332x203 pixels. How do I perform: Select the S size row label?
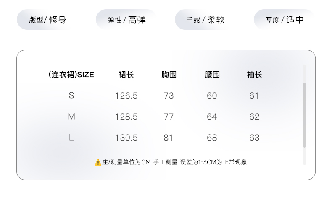[x=71, y=96]
